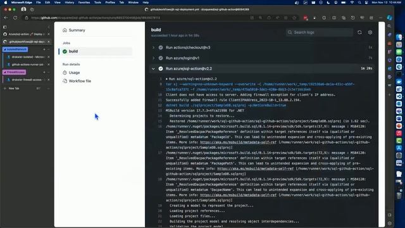Close the drskater-firewall-access tab
405x228 pixels.
coord(49,80)
